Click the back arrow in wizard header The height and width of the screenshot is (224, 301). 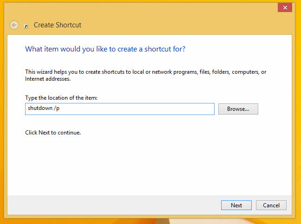click(x=14, y=25)
